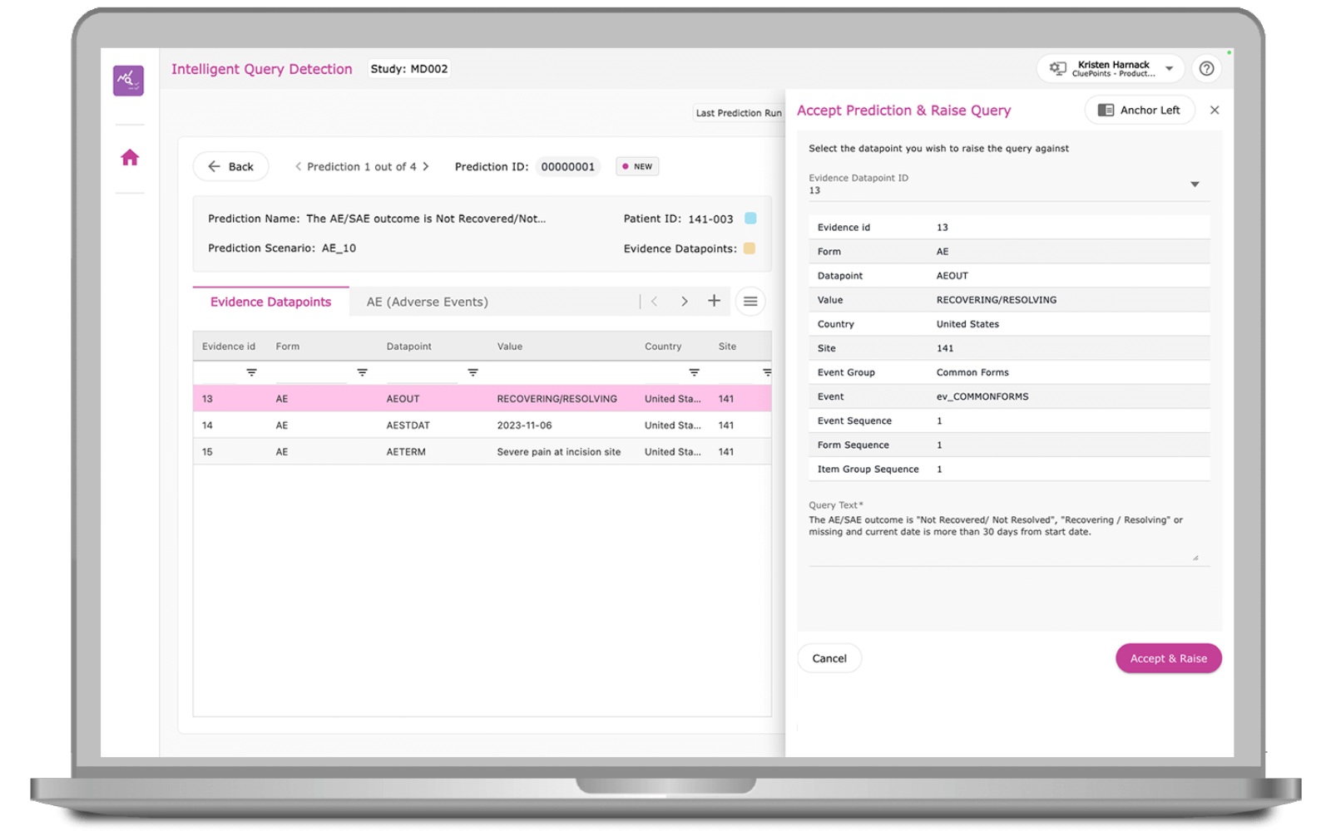The width and height of the screenshot is (1331, 831).
Task: Open filter for Country column
Action: pyautogui.click(x=694, y=372)
